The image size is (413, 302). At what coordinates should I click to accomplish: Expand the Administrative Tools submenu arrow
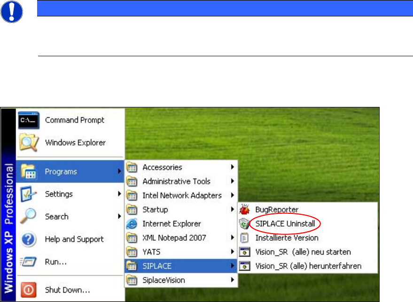click(233, 181)
